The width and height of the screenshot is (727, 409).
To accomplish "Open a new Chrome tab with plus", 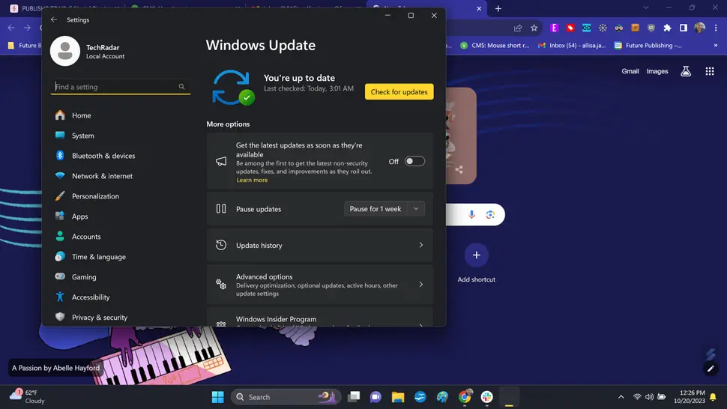I will click(x=498, y=8).
